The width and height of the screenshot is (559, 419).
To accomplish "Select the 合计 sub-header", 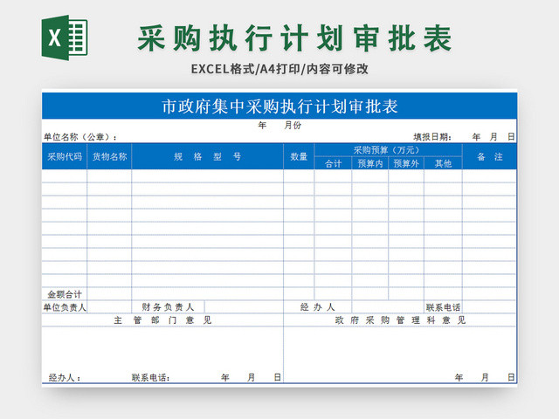I will click(x=333, y=163).
